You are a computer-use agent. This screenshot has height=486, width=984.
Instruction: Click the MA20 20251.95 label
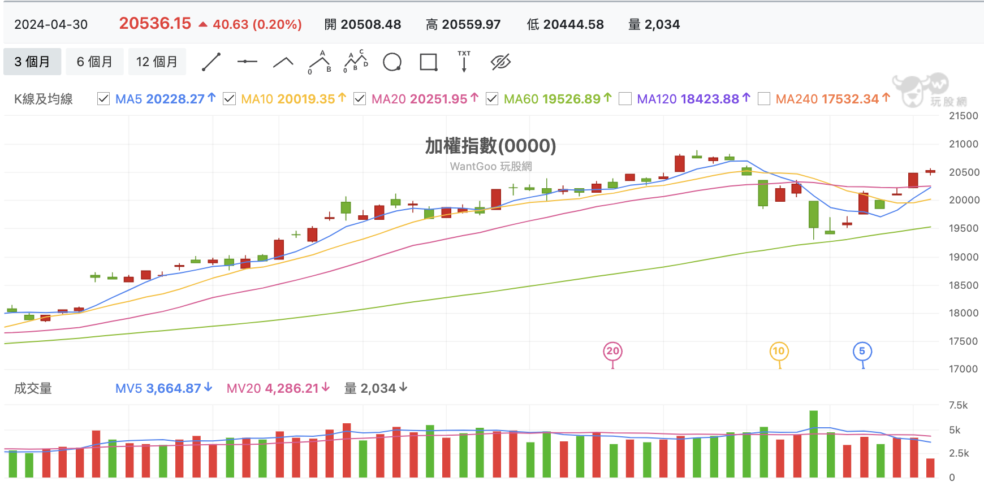click(x=425, y=99)
